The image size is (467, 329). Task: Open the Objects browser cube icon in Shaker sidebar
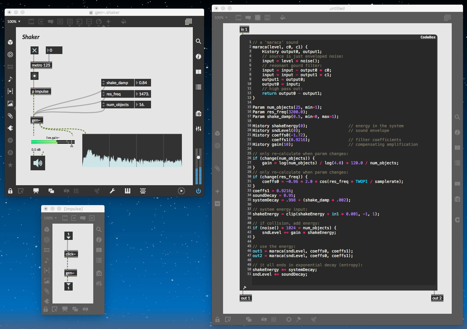coord(10,42)
